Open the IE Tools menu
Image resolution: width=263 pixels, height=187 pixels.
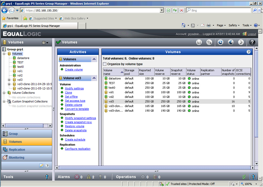tap(247, 25)
